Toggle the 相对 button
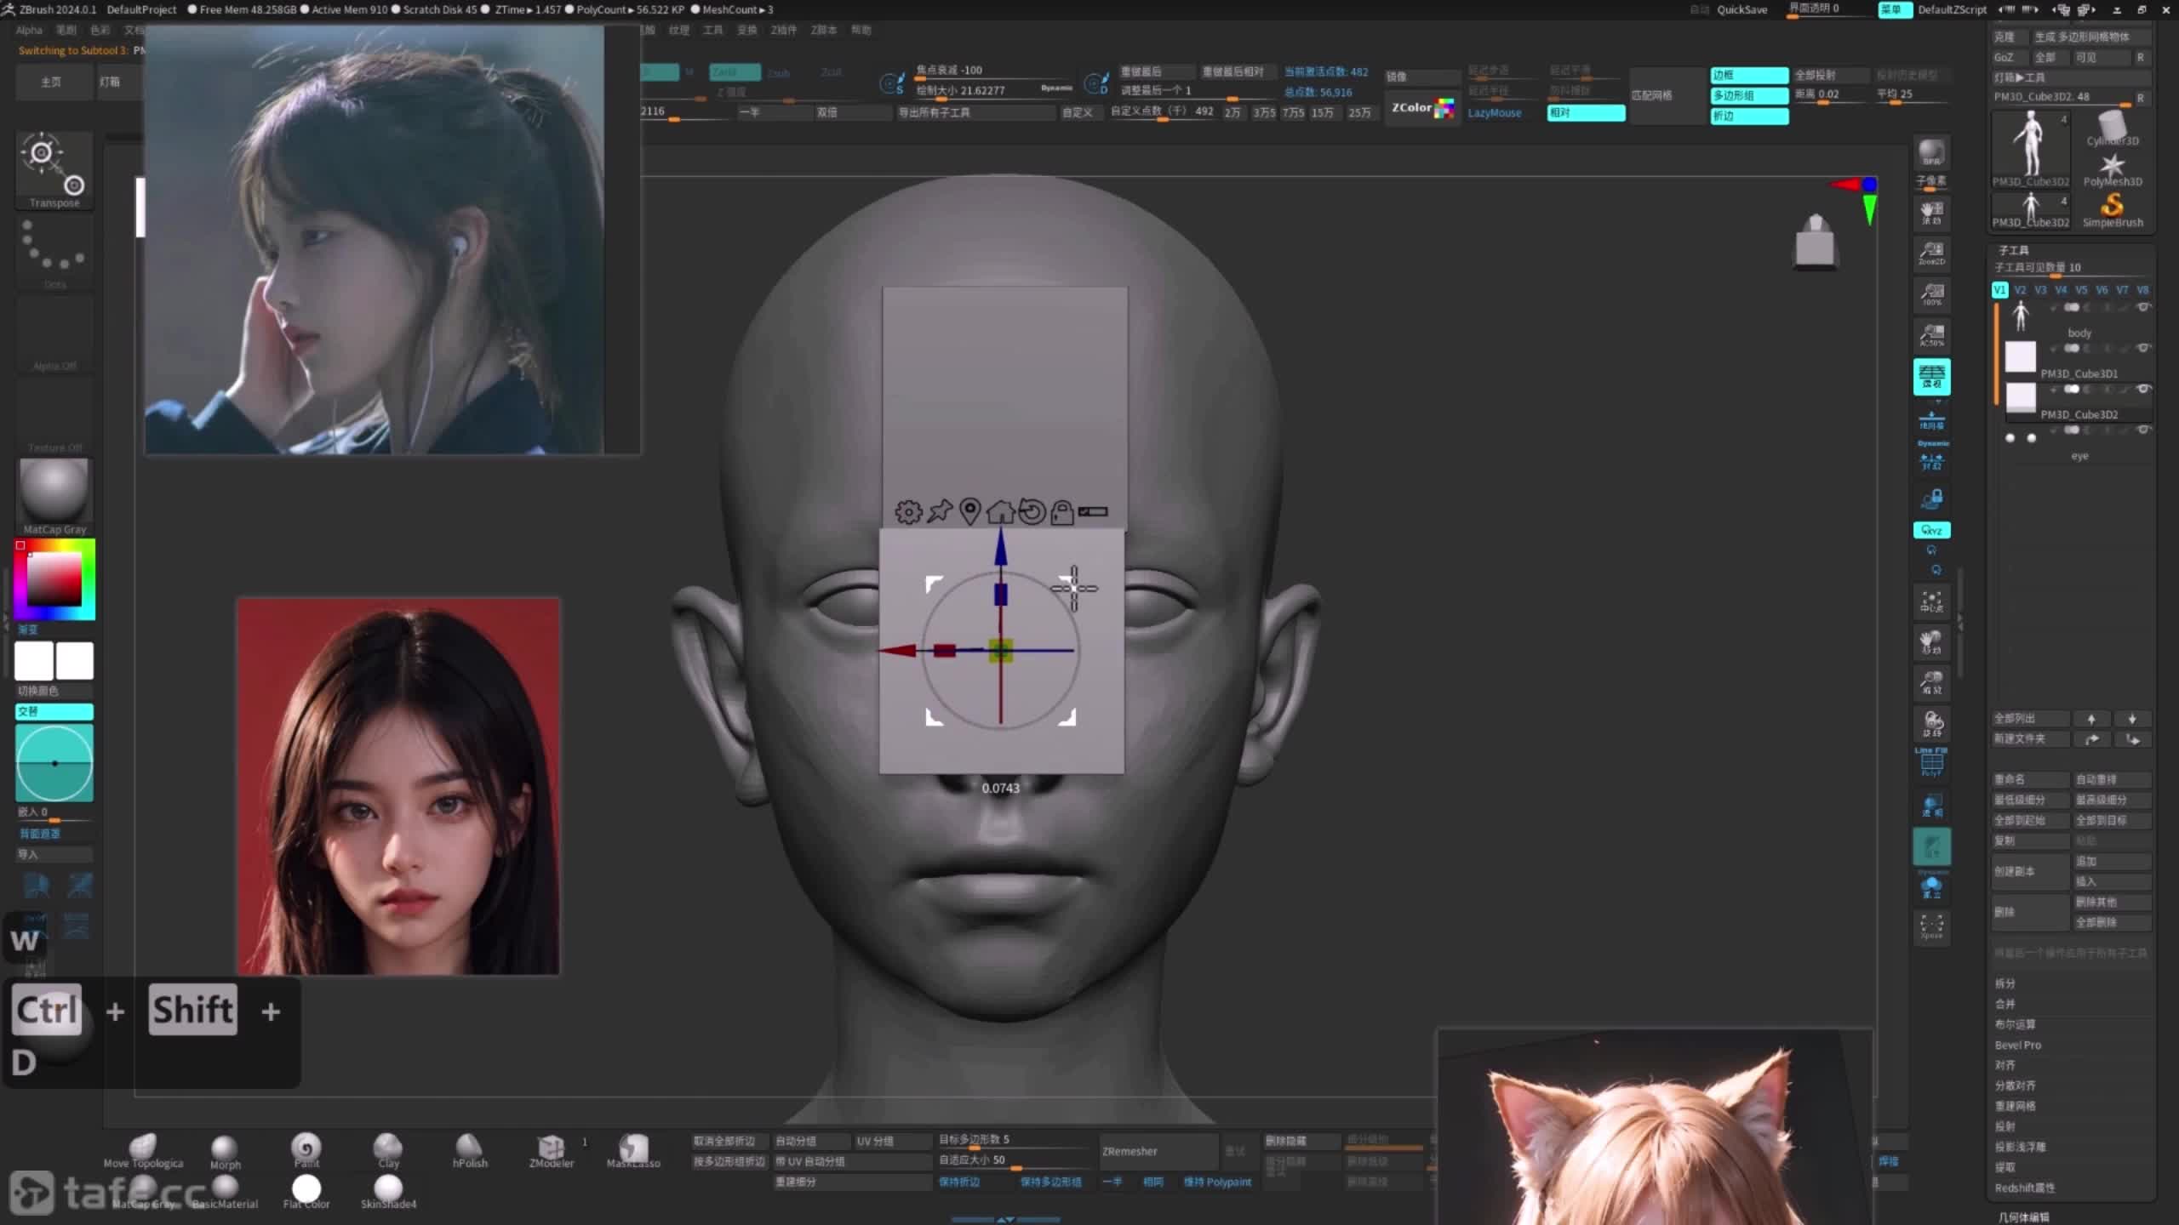2179x1225 pixels. point(1586,112)
